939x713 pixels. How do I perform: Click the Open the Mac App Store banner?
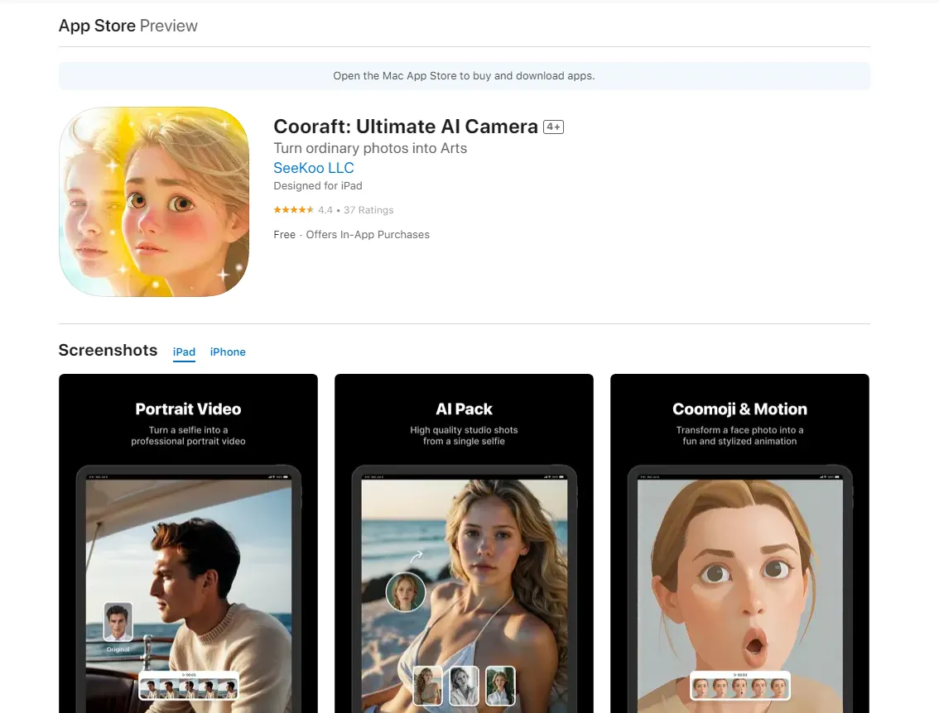point(464,75)
